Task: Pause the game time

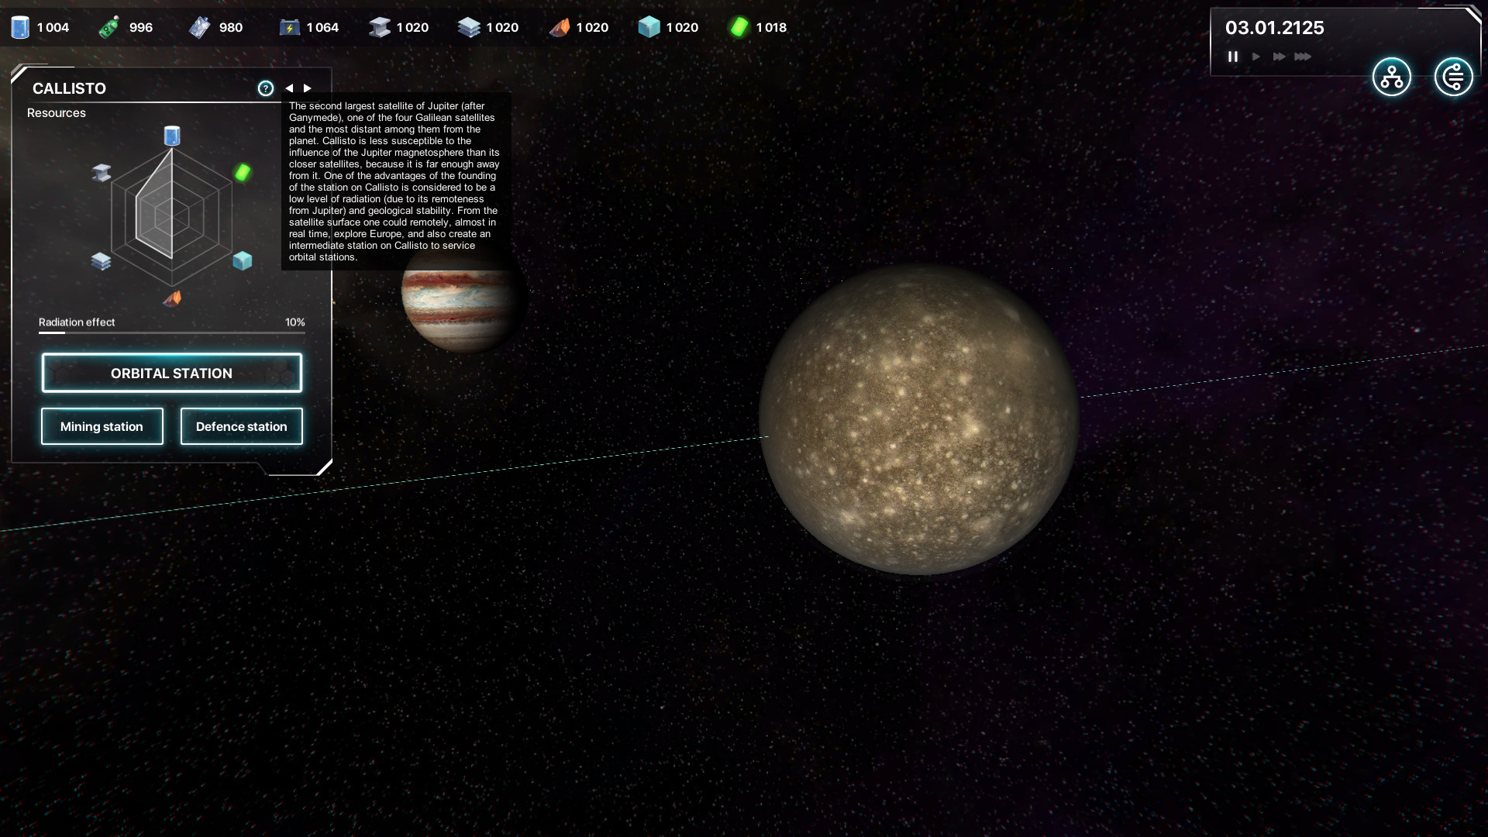Action: (1233, 57)
